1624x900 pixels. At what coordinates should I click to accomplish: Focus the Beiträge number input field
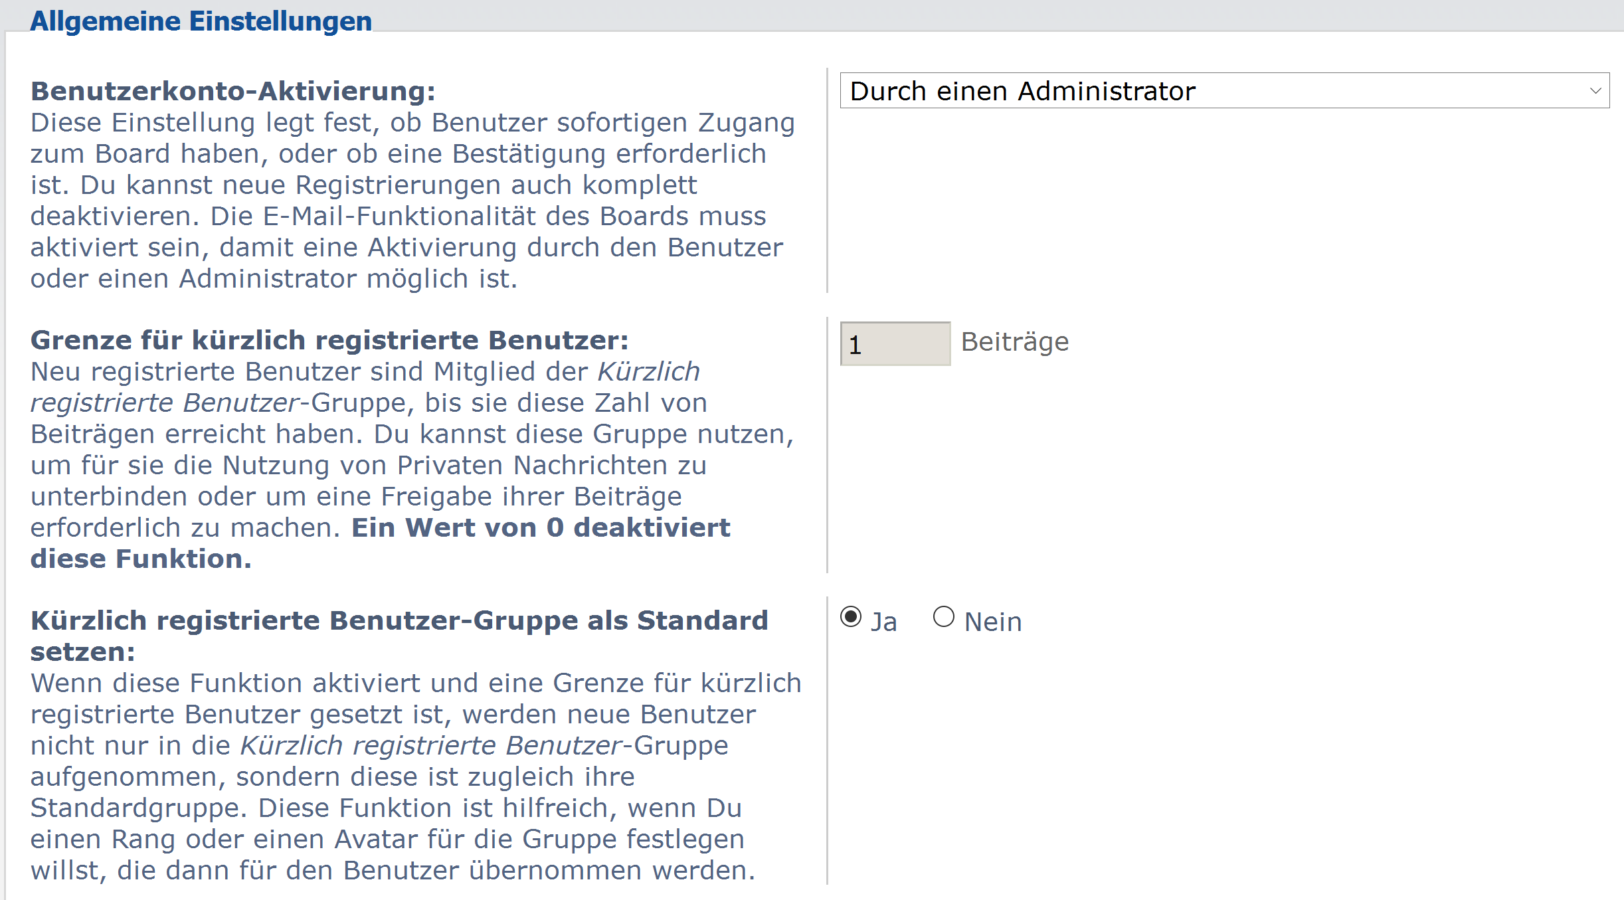pyautogui.click(x=895, y=344)
